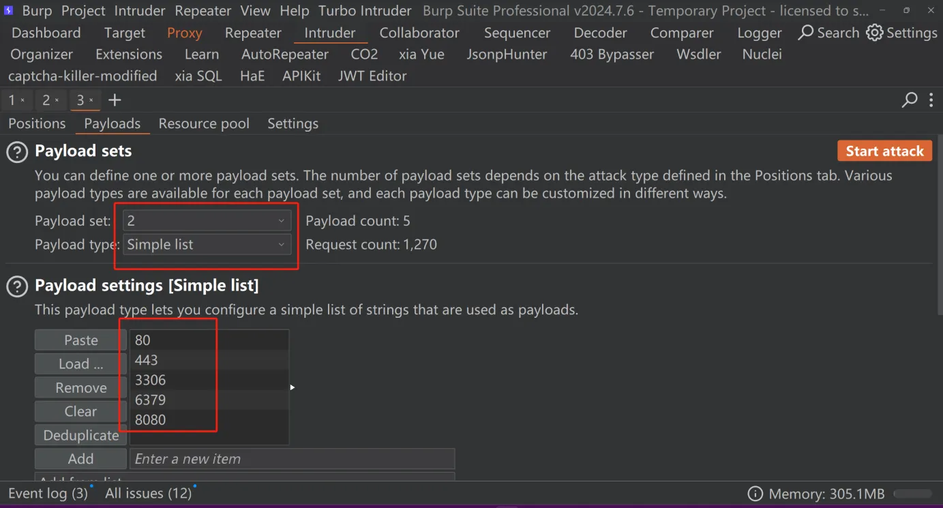Click the Start attack button
943x508 pixels.
884,151
